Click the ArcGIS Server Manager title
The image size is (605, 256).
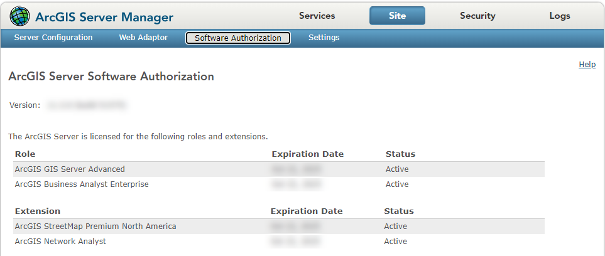coord(104,17)
